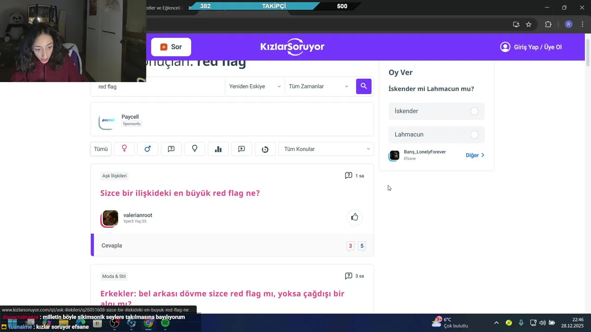Select the question-bubble filter icon

171,149
